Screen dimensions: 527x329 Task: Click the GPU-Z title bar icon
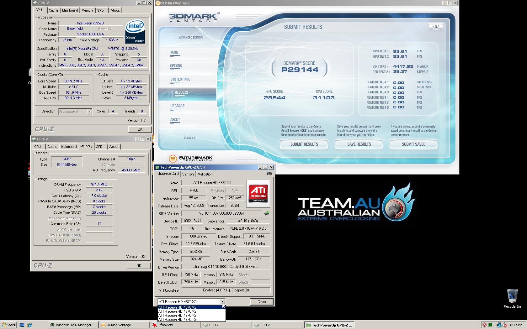pos(157,167)
